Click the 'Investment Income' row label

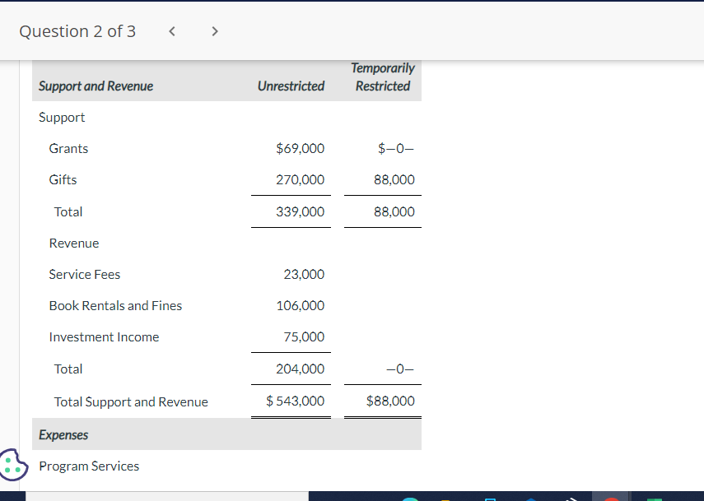pos(104,337)
